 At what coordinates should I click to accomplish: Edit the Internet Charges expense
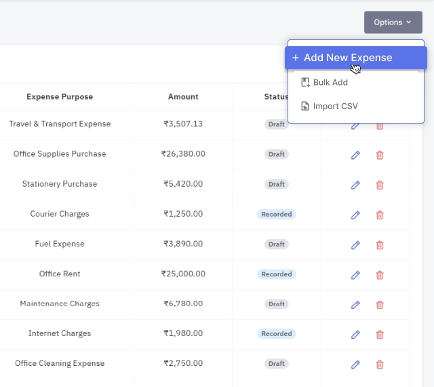(355, 335)
